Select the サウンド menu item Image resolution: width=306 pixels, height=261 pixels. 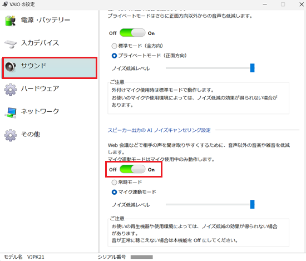[50, 68]
